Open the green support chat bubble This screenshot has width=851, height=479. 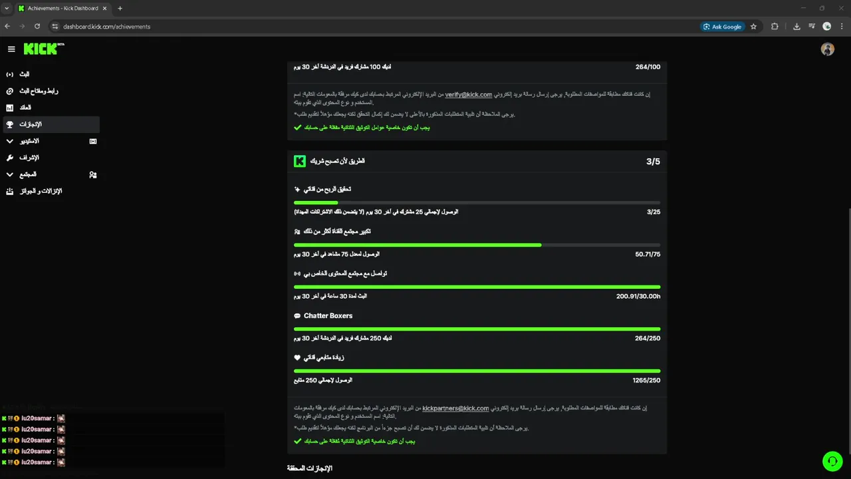(x=832, y=461)
